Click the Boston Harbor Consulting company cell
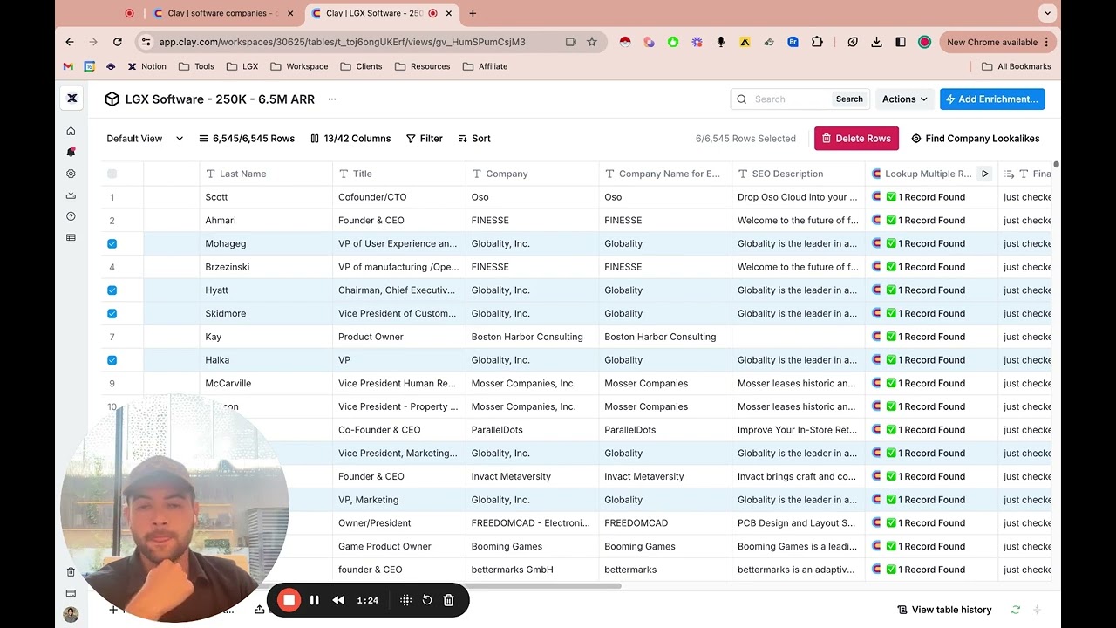Viewport: 1116px width, 628px height. tap(532, 337)
